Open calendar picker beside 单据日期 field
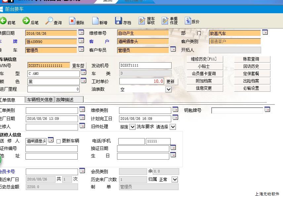Viewport: 283px width, 199px height. tap(81, 32)
